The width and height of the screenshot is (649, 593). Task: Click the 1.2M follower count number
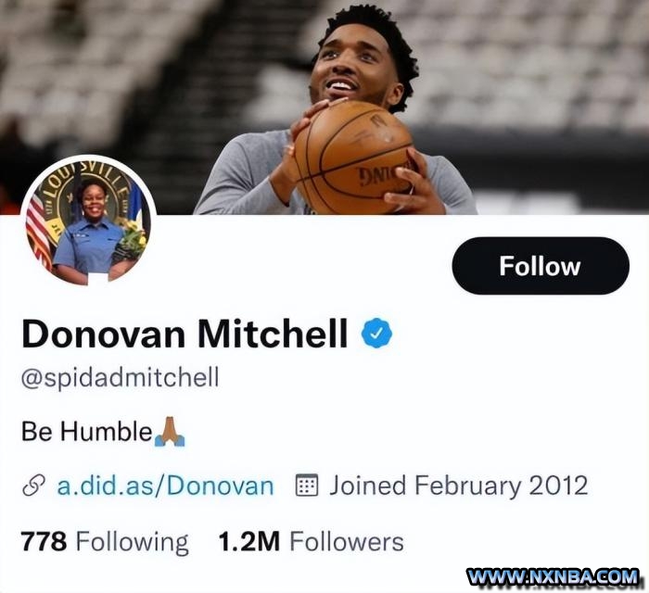pyautogui.click(x=249, y=542)
